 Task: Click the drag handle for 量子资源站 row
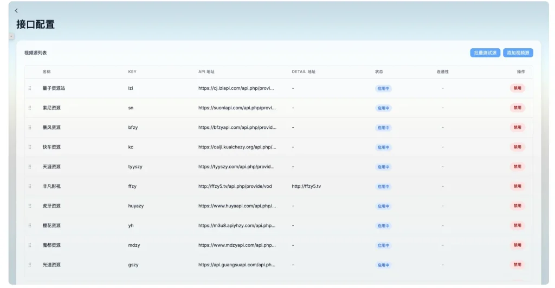click(30, 88)
